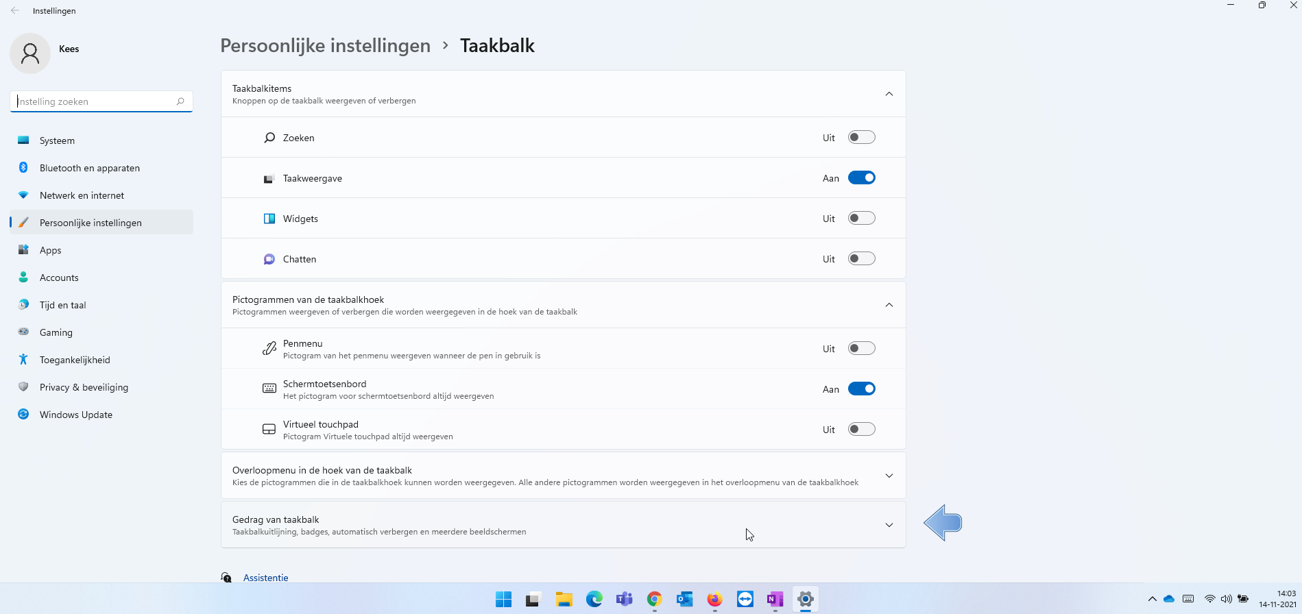Select Tijd en taal in sidebar
The height and width of the screenshot is (614, 1302).
101,305
